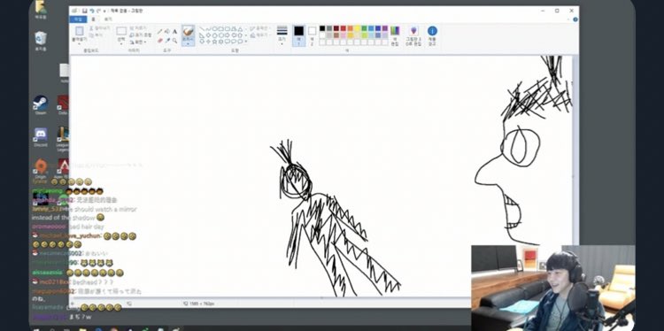Open Recycle Bin on desktop
Screen dimensions: 664x331
[41, 41]
